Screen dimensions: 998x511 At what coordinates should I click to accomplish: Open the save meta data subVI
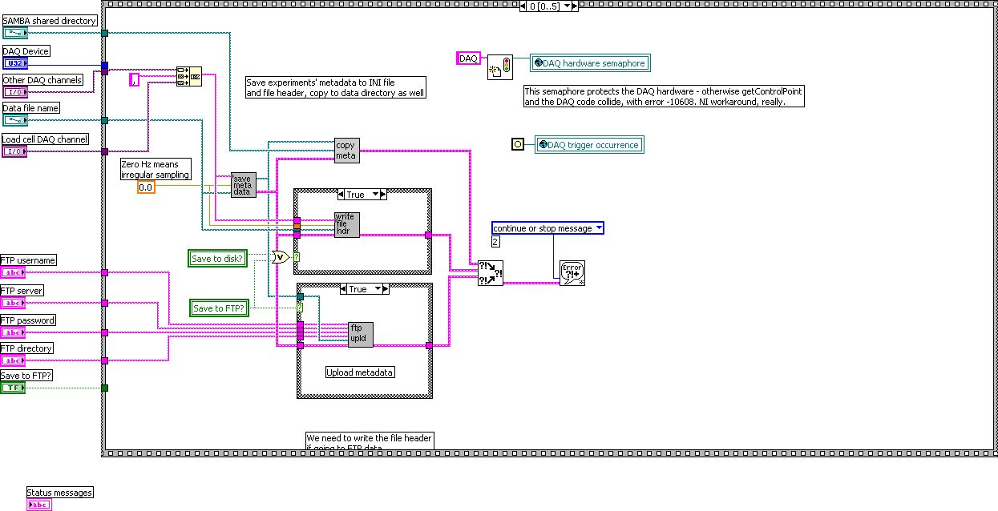[x=243, y=186]
